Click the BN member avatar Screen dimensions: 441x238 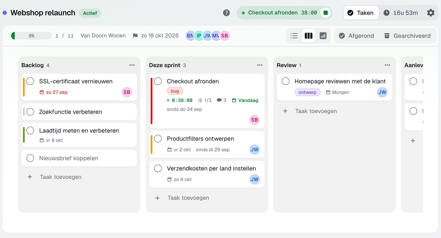pos(190,36)
